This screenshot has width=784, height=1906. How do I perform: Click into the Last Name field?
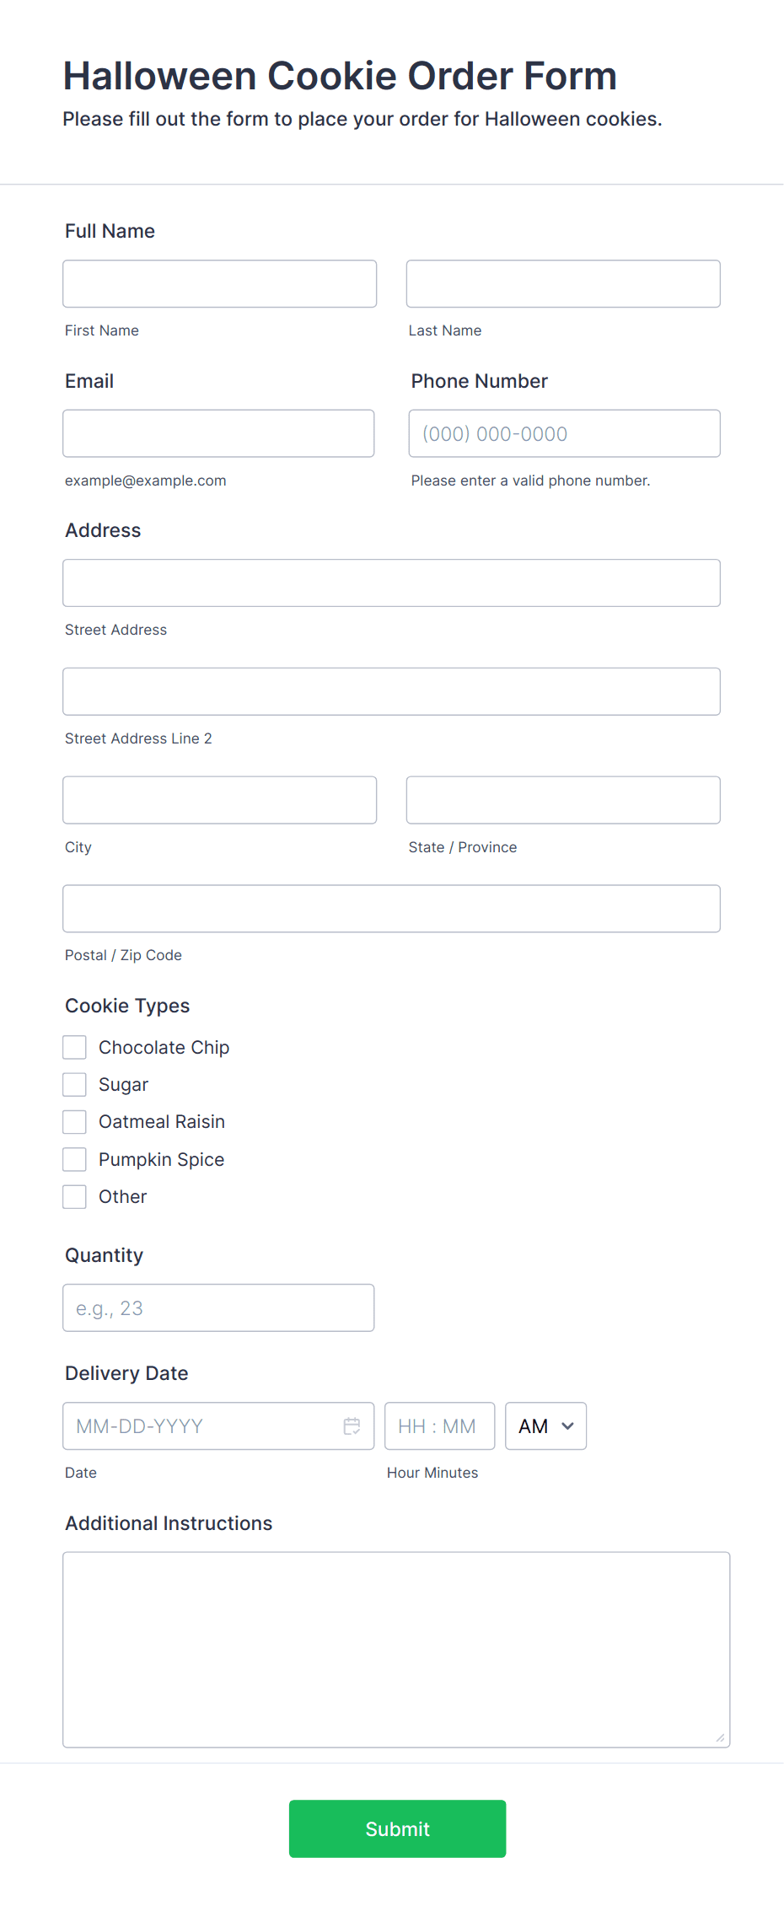(563, 283)
